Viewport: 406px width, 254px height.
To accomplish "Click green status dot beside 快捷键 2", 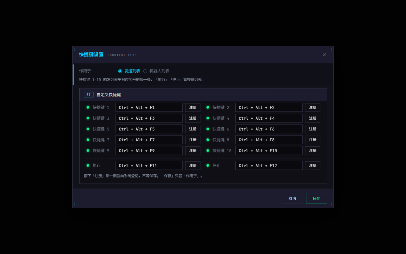I will tap(208, 107).
